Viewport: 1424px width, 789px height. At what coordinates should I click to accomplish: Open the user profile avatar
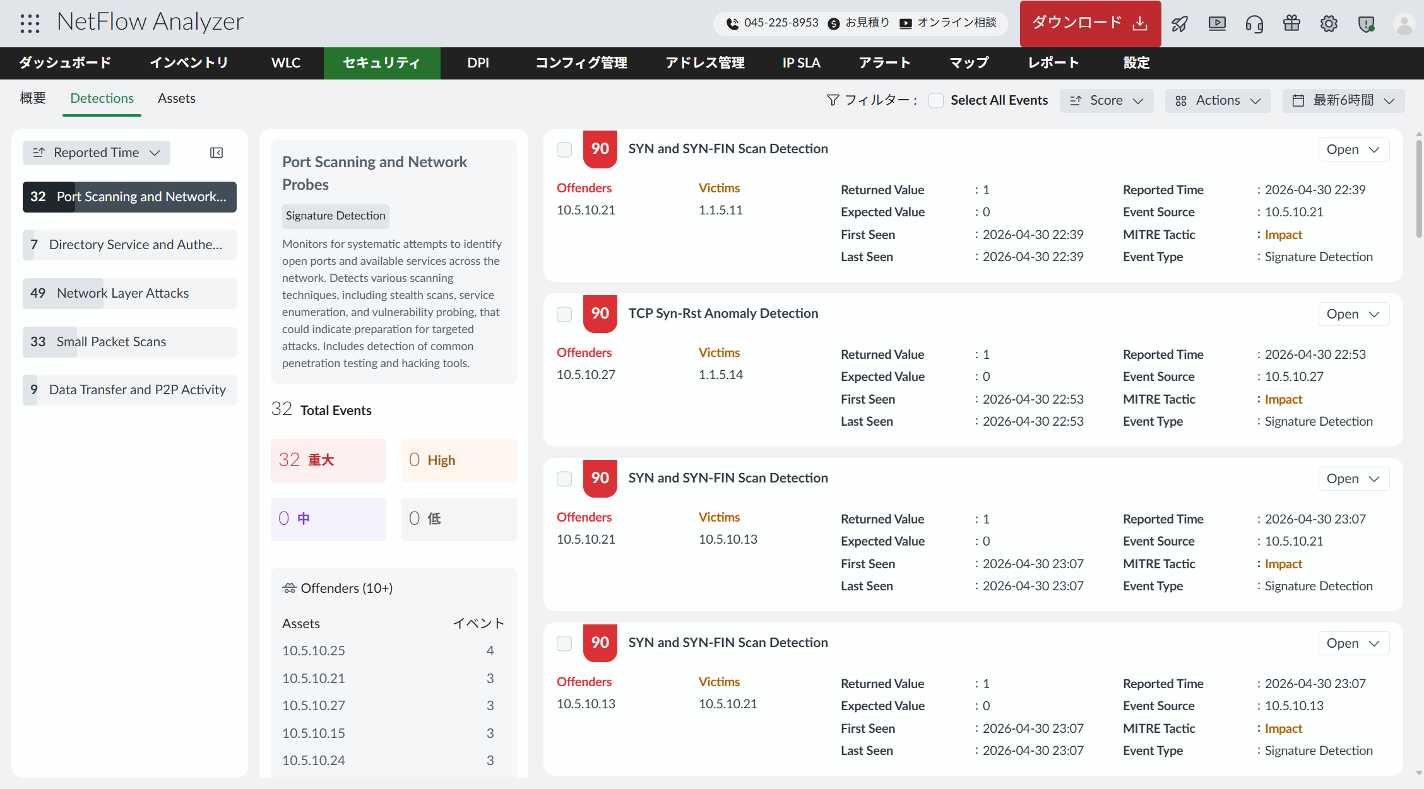(1404, 24)
